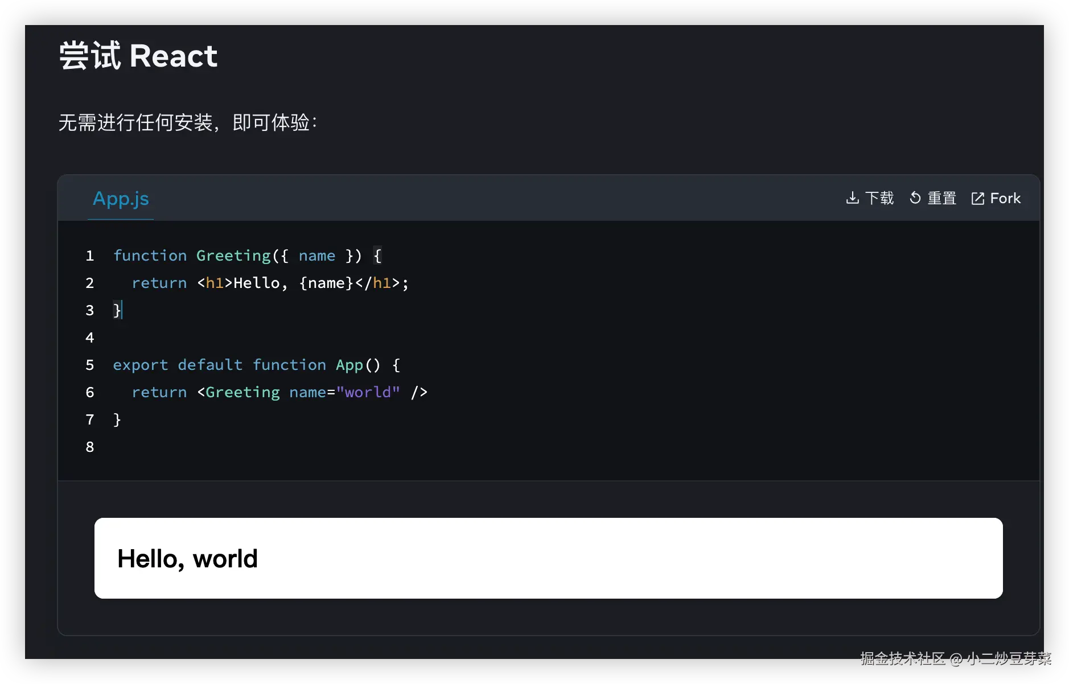Image resolution: width=1069 pixels, height=684 pixels.
Task: Click the "world" string on line 6
Action: click(368, 392)
